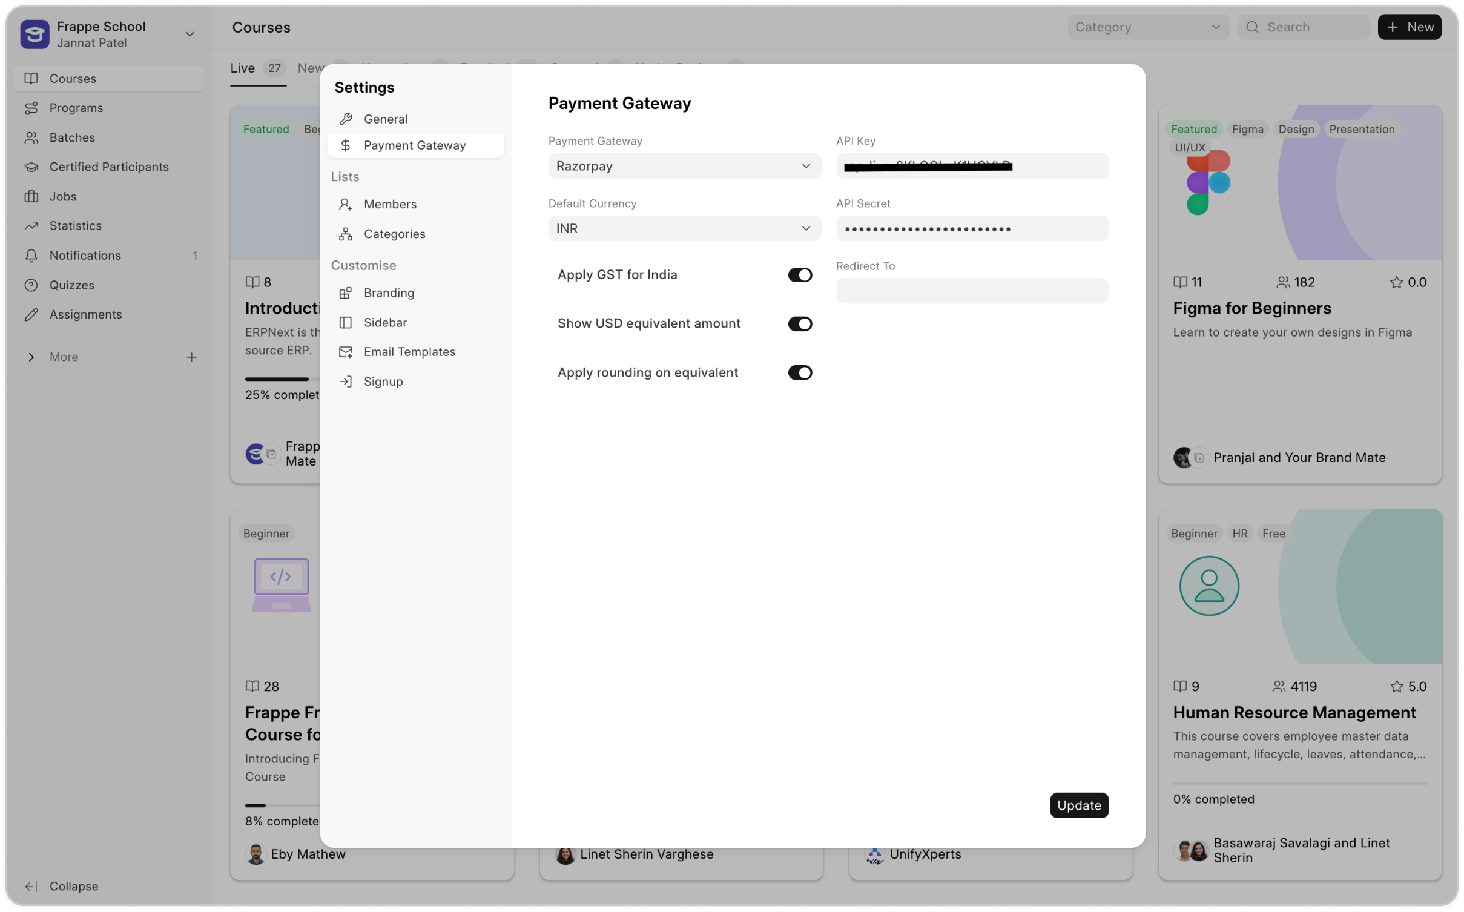This screenshot has width=1464, height=912.
Task: Open the INR default currency dropdown
Action: pyautogui.click(x=684, y=229)
